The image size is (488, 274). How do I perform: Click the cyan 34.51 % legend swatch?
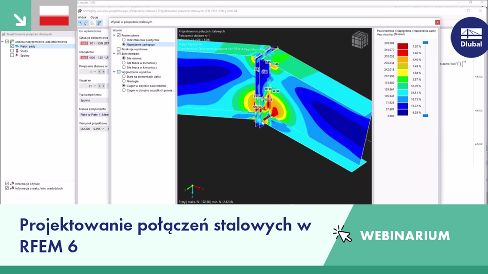tap(403, 93)
